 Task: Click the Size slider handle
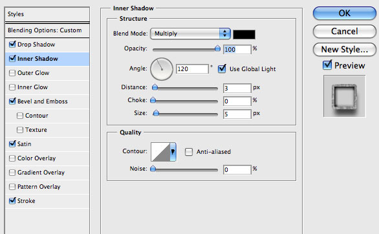pyautogui.click(x=156, y=112)
